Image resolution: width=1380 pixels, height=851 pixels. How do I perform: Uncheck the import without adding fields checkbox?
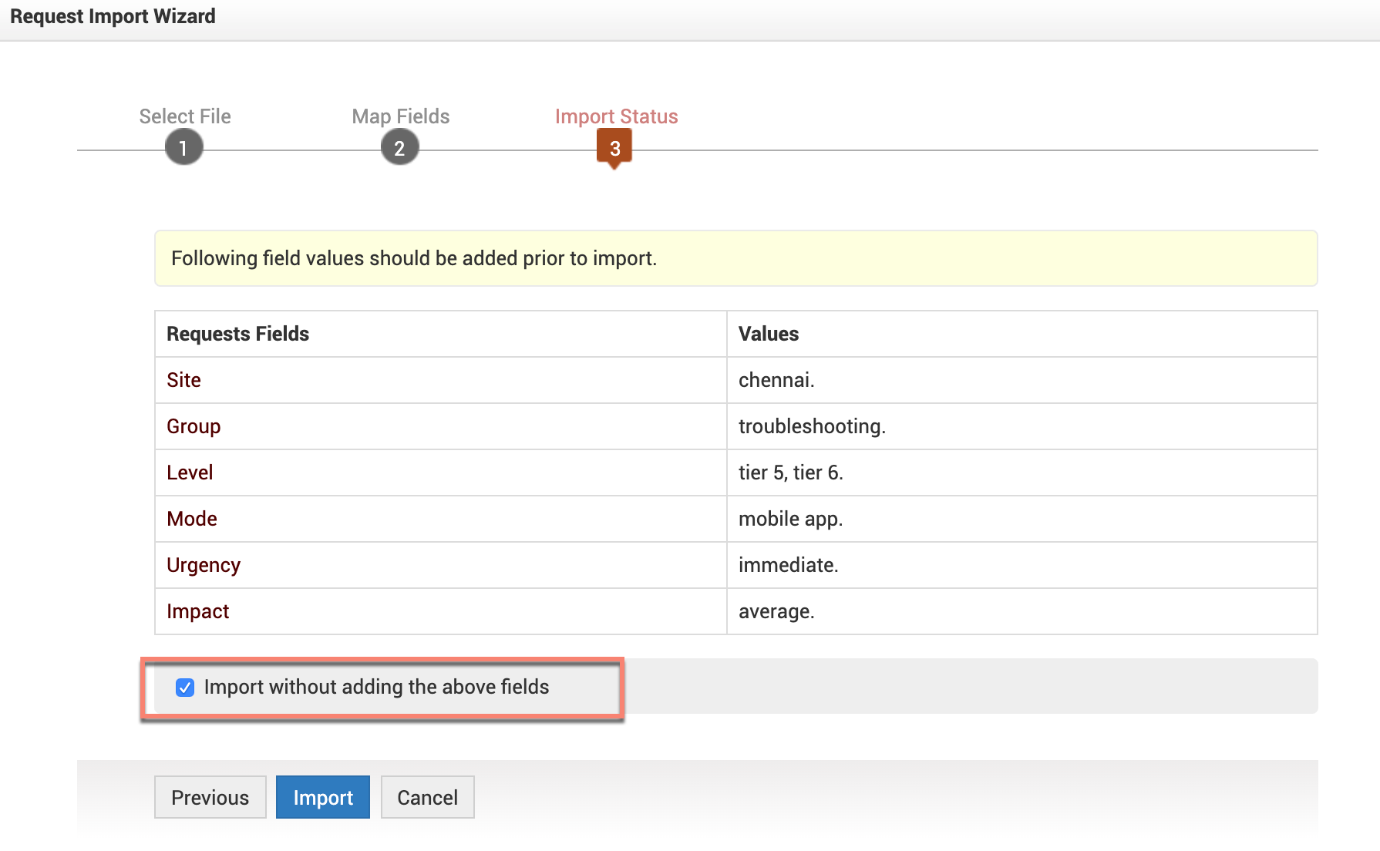click(185, 688)
